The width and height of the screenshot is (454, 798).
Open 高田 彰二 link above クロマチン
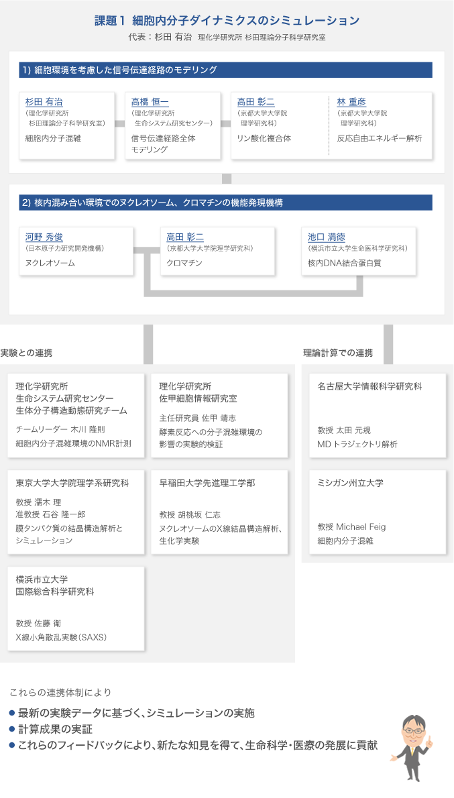pyautogui.click(x=185, y=237)
